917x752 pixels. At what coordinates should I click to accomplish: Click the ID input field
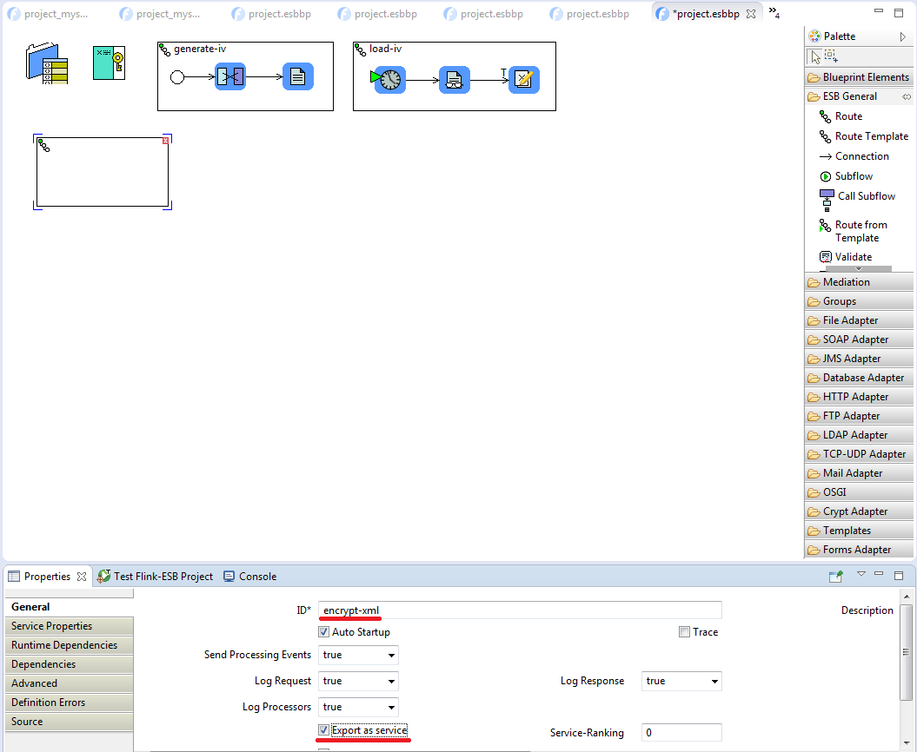[520, 610]
